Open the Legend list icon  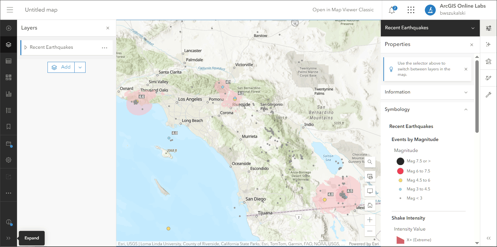9,110
